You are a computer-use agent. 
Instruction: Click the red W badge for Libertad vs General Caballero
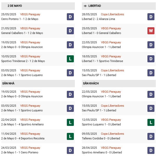click(x=151, y=31)
